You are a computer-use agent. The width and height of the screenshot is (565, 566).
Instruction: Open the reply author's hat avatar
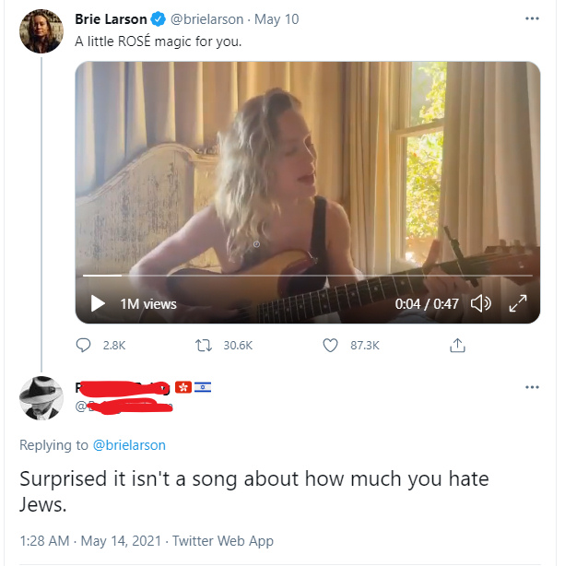tap(41, 398)
